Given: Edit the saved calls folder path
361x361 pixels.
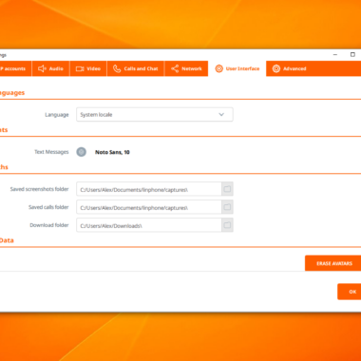Looking at the screenshot, I should pos(149,207).
